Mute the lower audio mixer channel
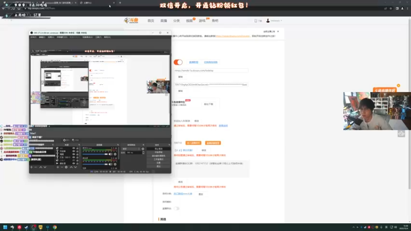This screenshot has height=231, width=411. pyautogui.click(x=110, y=164)
